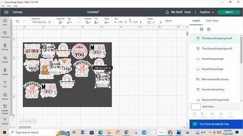Select second Hopethispackage layer
The width and height of the screenshot is (243, 136).
pyautogui.click(x=215, y=69)
